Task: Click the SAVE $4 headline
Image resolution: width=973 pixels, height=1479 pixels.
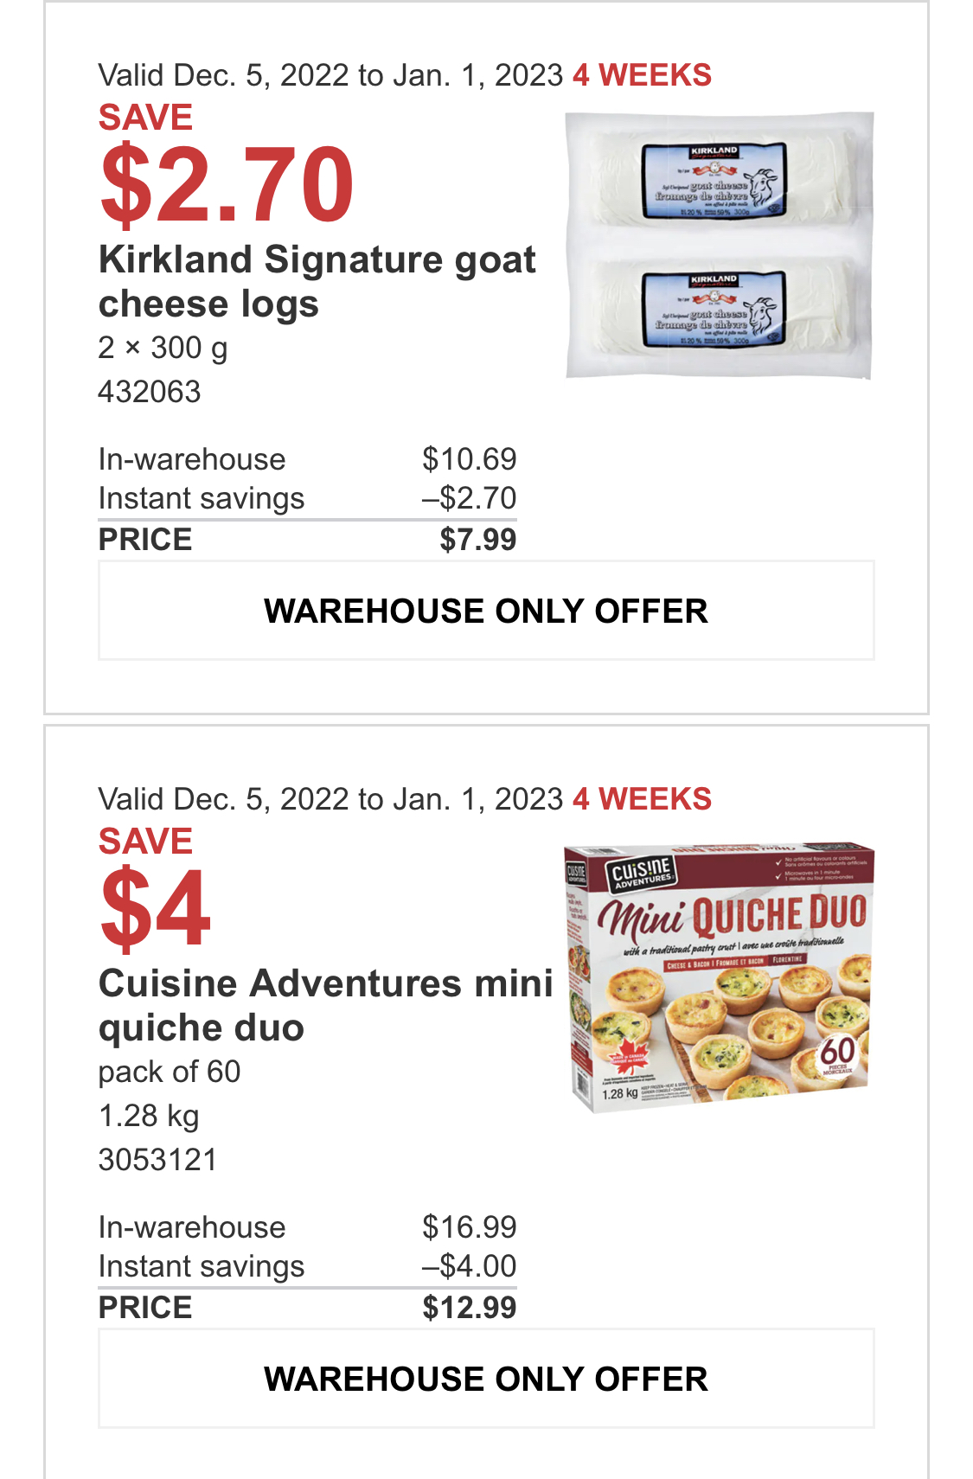Action: point(155,887)
